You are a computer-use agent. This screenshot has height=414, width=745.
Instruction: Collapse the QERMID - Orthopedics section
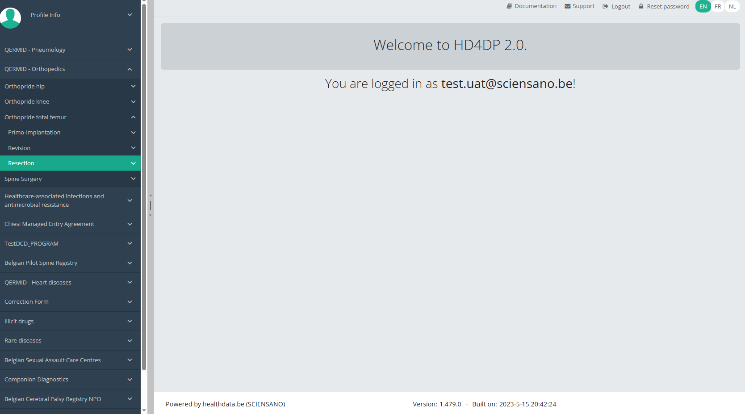(130, 69)
